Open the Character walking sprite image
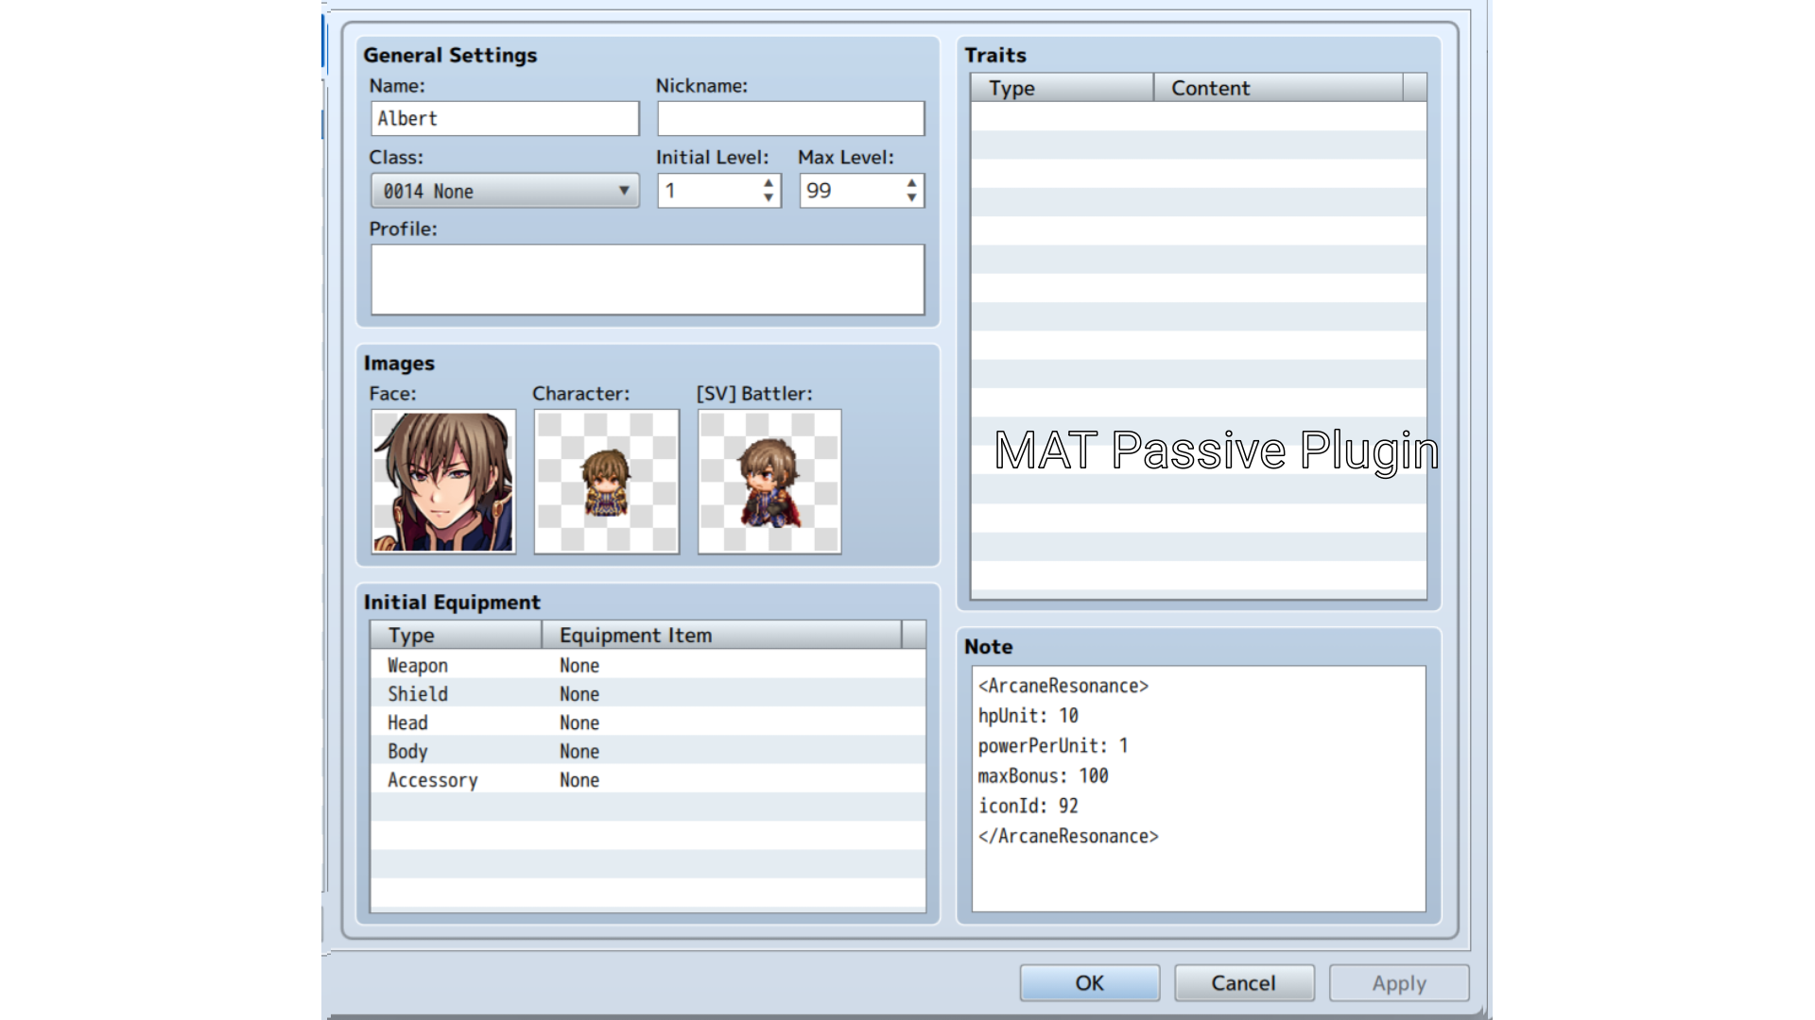Image resolution: width=1815 pixels, height=1020 pixels. [606, 482]
